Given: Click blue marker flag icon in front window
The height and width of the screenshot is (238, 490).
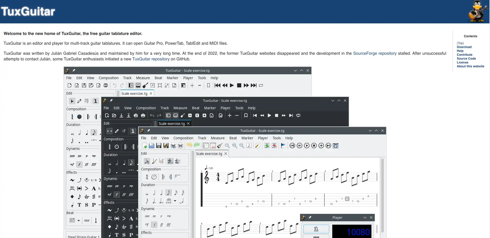Looking at the screenshot, I should [283, 146].
